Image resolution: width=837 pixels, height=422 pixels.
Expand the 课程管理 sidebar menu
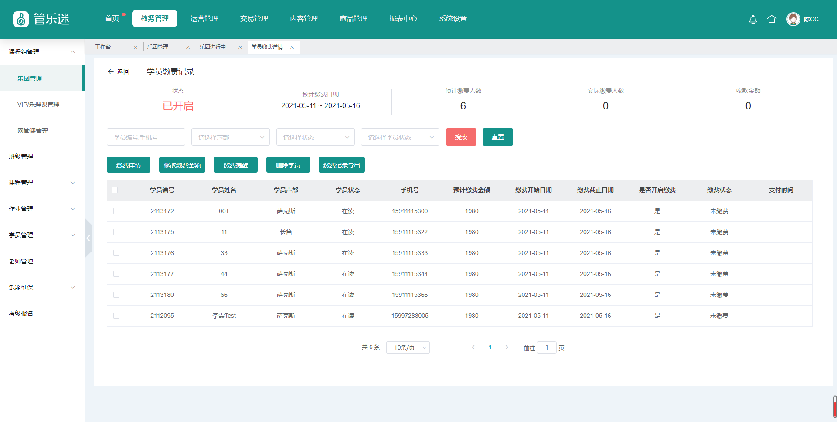[42, 183]
